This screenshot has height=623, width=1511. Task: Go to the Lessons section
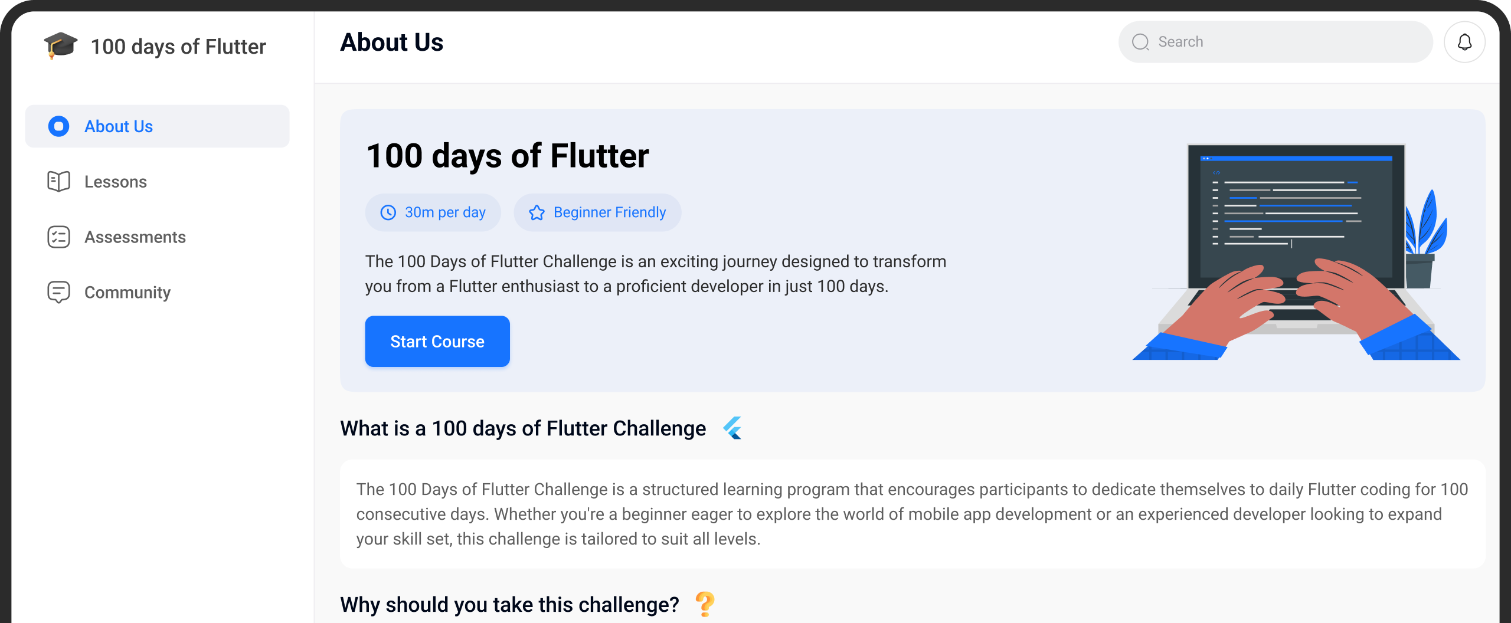click(x=116, y=182)
